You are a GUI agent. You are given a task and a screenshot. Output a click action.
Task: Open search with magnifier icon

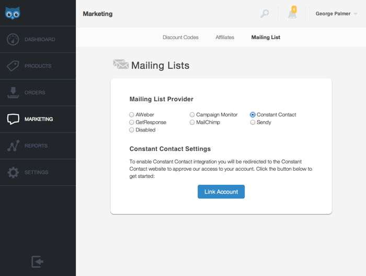(265, 14)
